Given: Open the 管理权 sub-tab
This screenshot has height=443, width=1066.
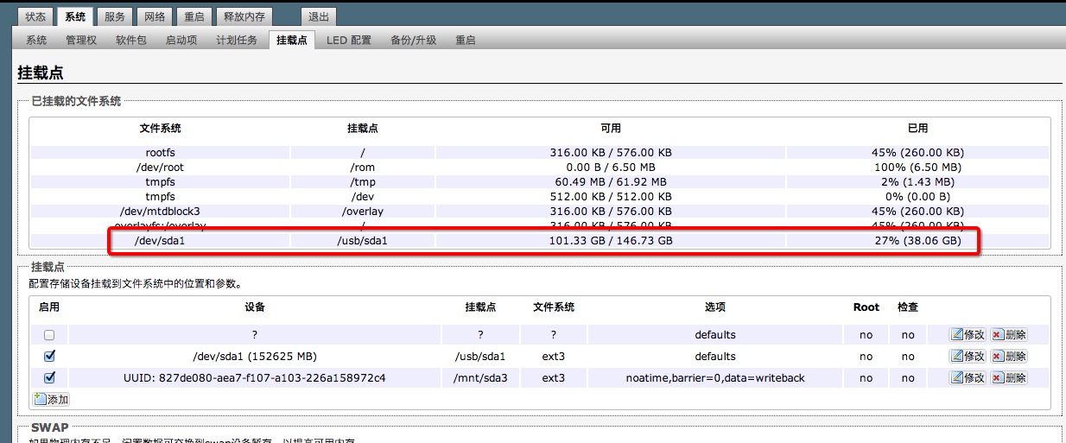Looking at the screenshot, I should point(81,40).
